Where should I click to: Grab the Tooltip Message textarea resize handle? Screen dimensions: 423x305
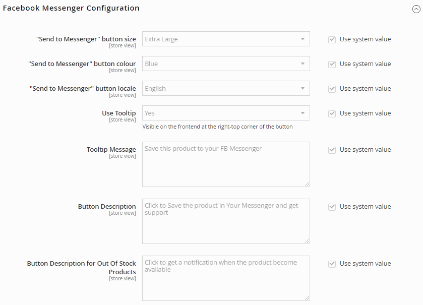pyautogui.click(x=307, y=184)
